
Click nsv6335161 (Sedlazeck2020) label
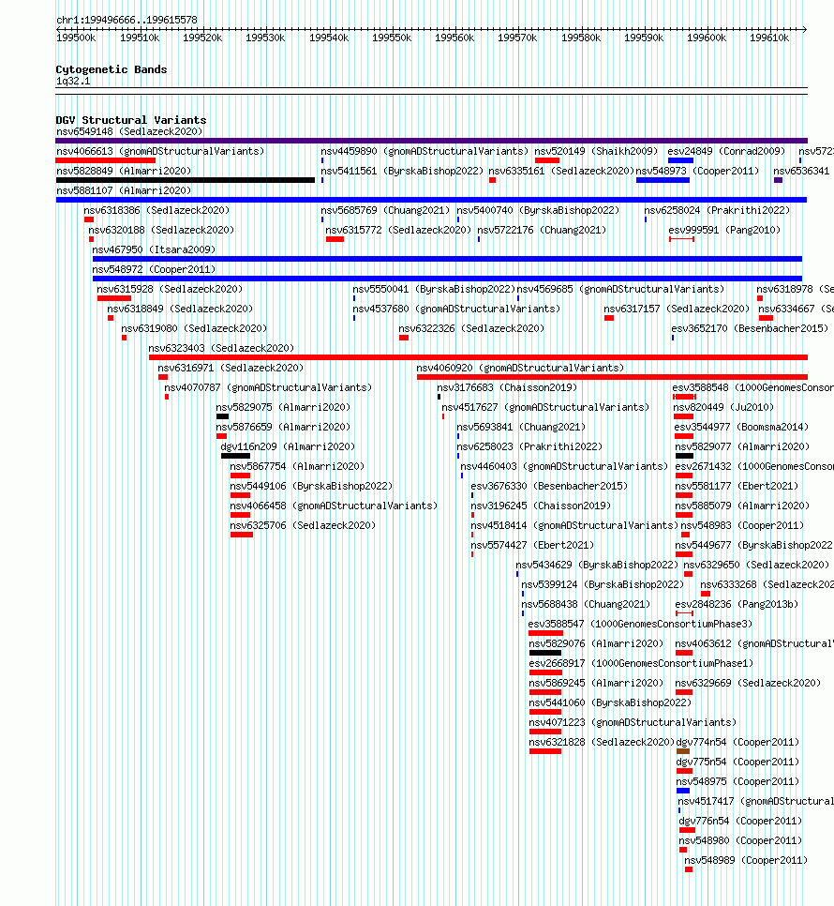pyautogui.click(x=561, y=171)
